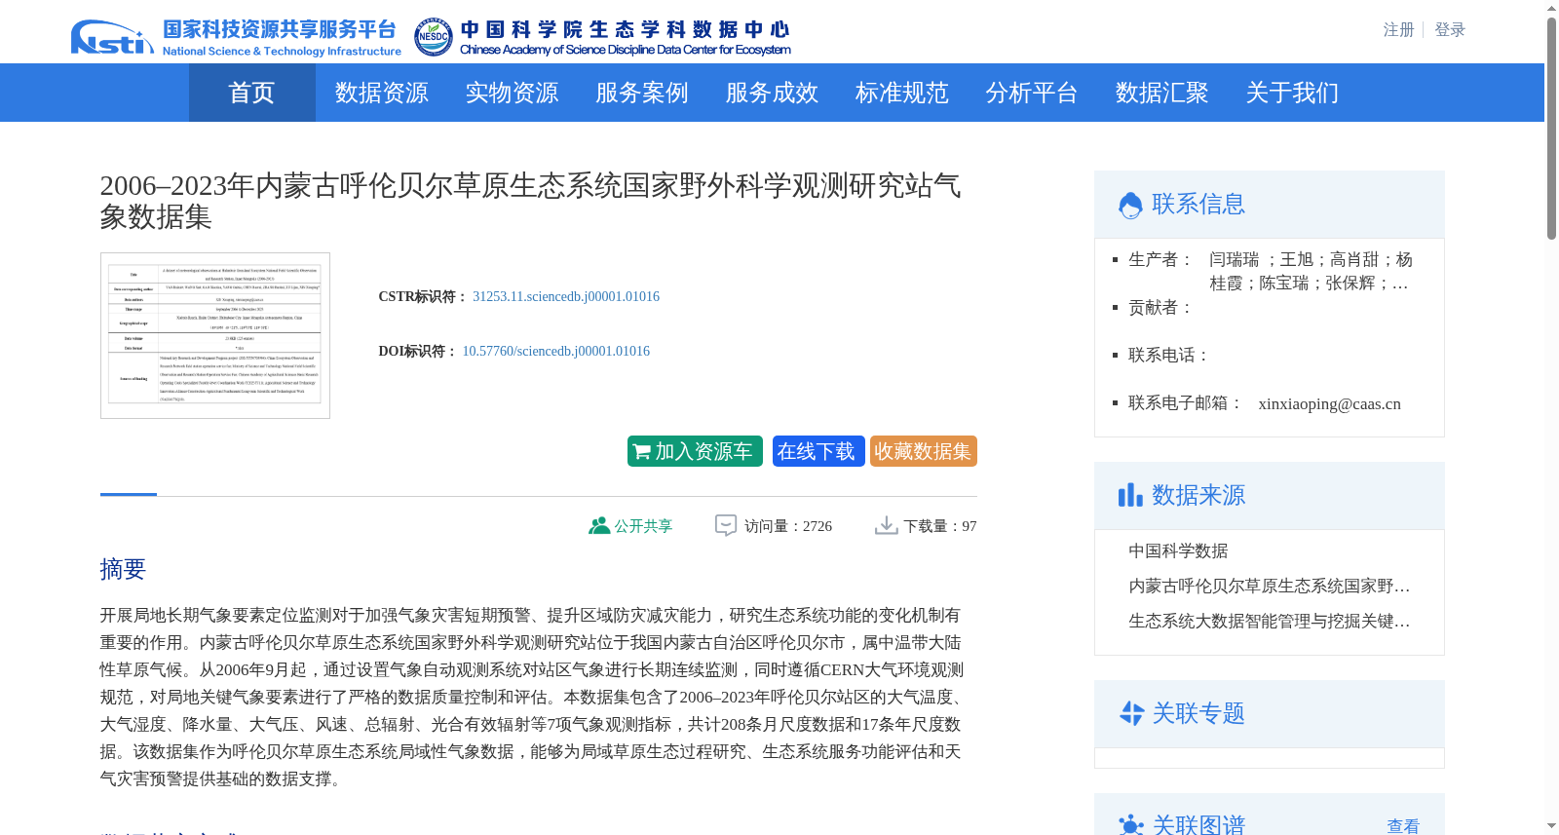Image resolution: width=1559 pixels, height=835 pixels.
Task: Click the NESDC data center logo
Action: tap(602, 37)
